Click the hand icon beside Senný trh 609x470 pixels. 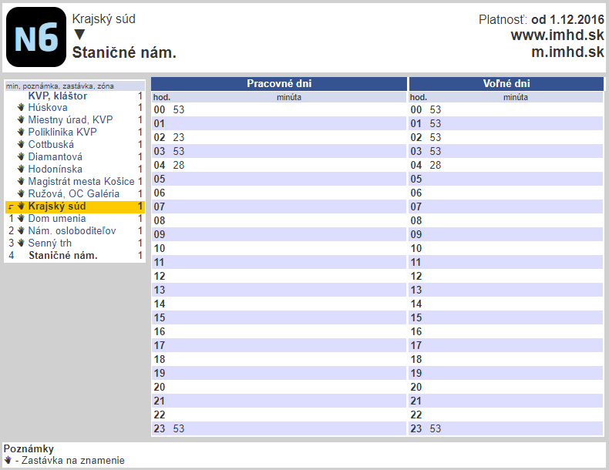coord(21,243)
